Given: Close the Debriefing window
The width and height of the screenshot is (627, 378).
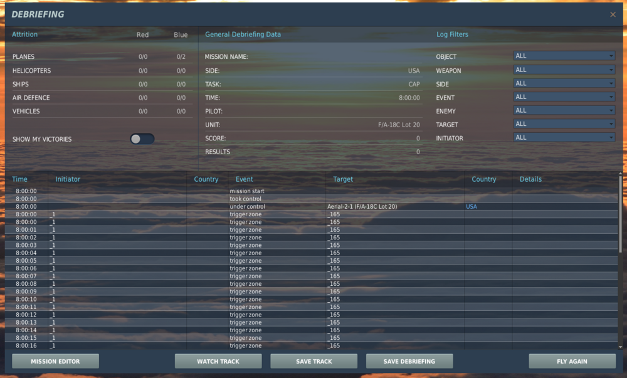Looking at the screenshot, I should [613, 14].
